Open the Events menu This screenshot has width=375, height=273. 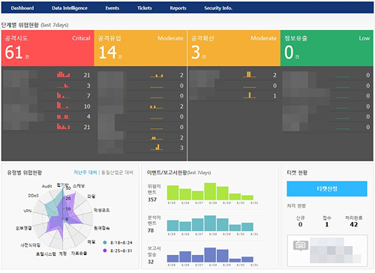coord(112,8)
